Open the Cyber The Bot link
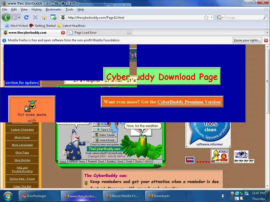This screenshot has width=270, height=202. coord(22,186)
